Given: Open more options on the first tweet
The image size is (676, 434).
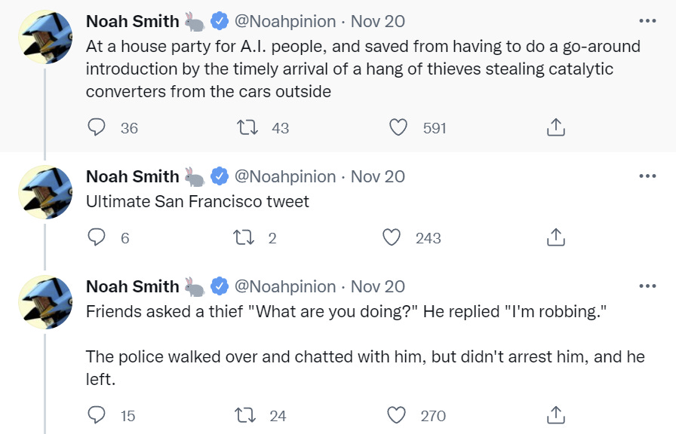Looking at the screenshot, I should [x=647, y=21].
